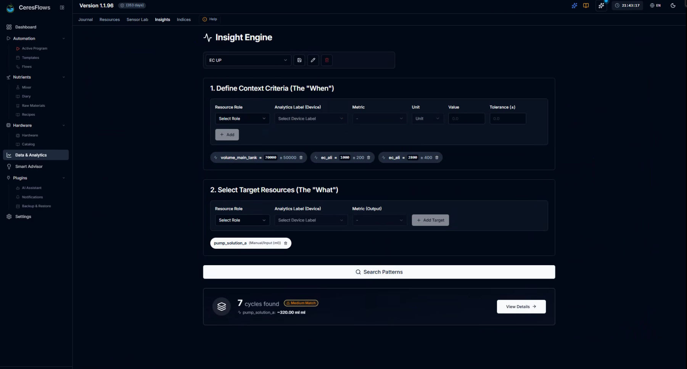Viewport: 687px width, 369px height.
Task: Open context criteria Select Role dropdown
Action: click(243, 119)
